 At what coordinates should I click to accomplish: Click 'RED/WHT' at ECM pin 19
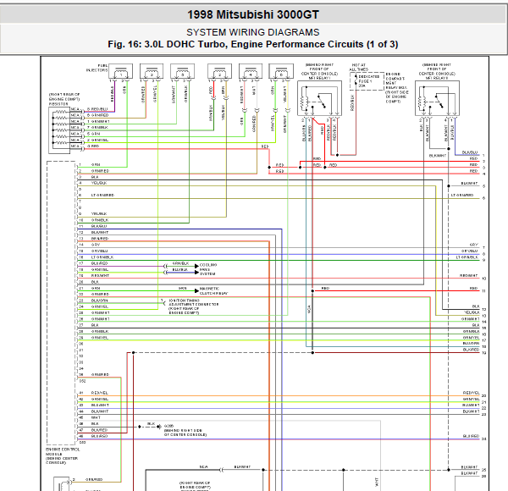coord(100,276)
